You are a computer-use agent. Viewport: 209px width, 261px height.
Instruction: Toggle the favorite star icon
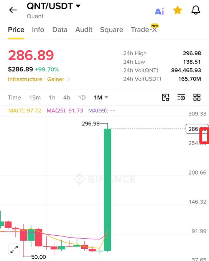click(x=178, y=10)
